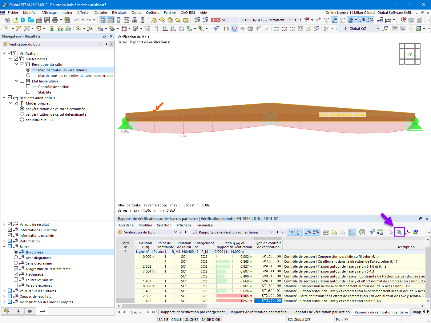Click the decimal places 0,00 icon

pyautogui.click(x=380, y=232)
